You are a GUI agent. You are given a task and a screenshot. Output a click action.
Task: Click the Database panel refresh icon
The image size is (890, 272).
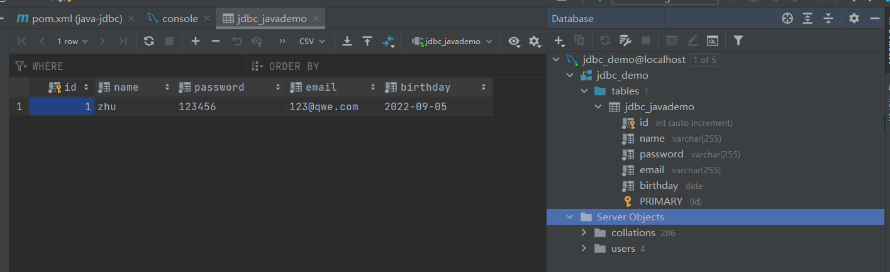[604, 40]
